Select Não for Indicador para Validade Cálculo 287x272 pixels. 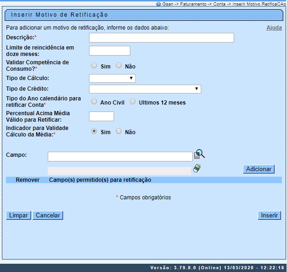[x=119, y=131]
